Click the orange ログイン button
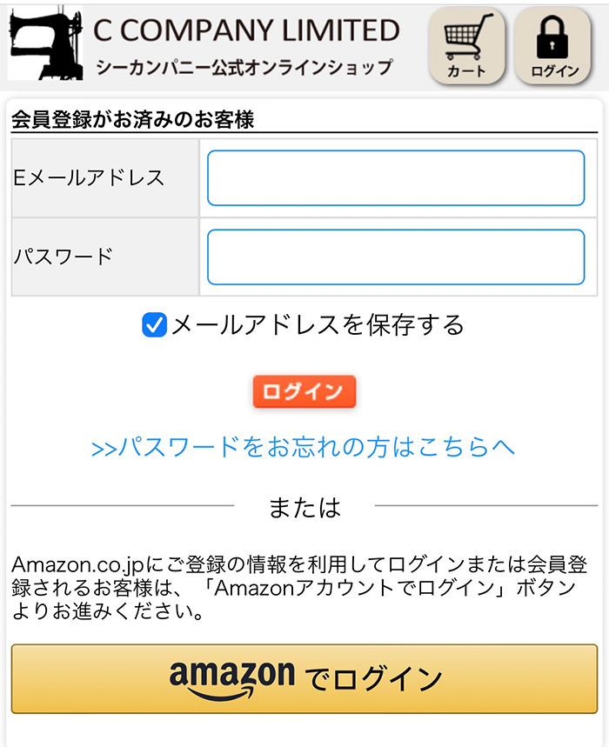 tap(304, 391)
